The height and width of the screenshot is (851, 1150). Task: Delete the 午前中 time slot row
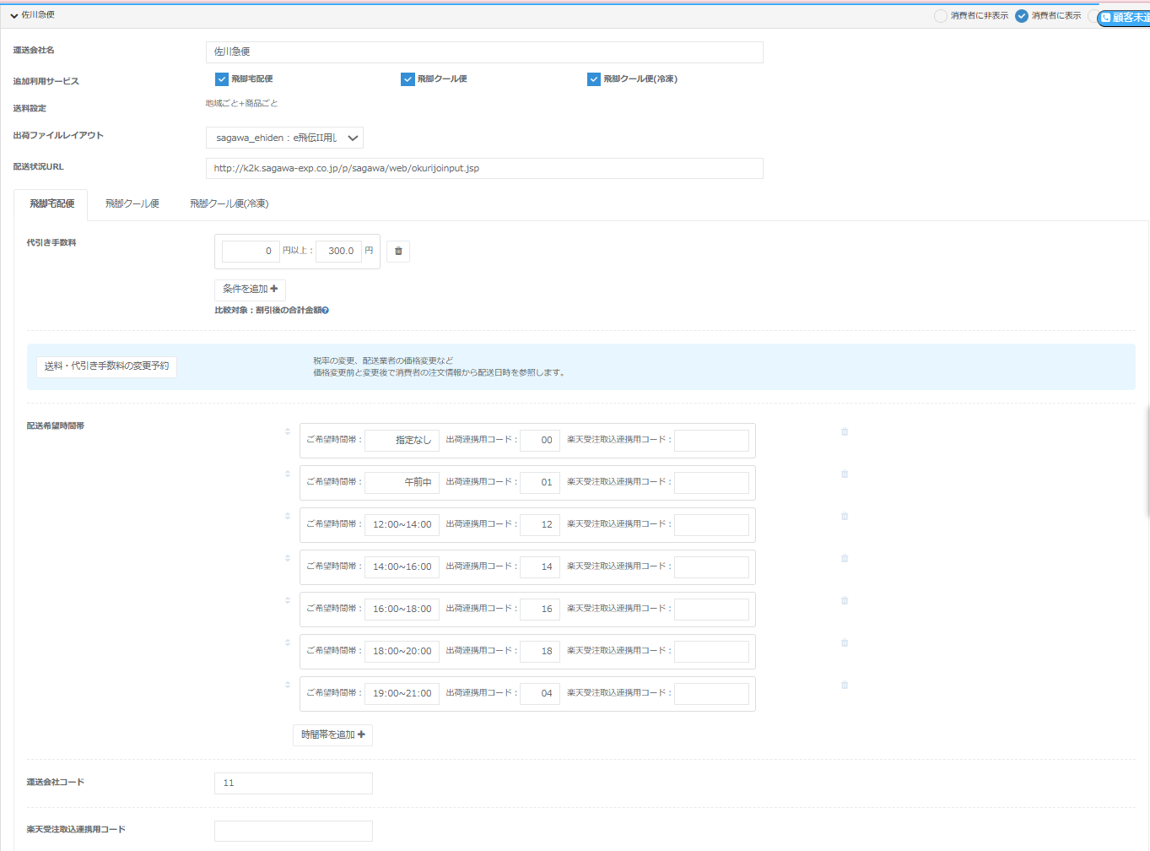845,474
